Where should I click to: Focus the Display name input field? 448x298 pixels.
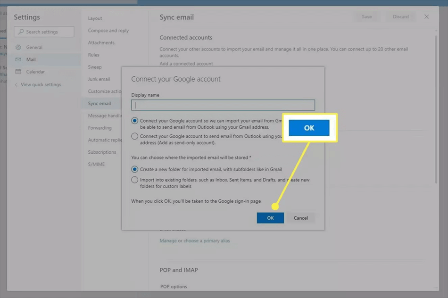tap(223, 105)
